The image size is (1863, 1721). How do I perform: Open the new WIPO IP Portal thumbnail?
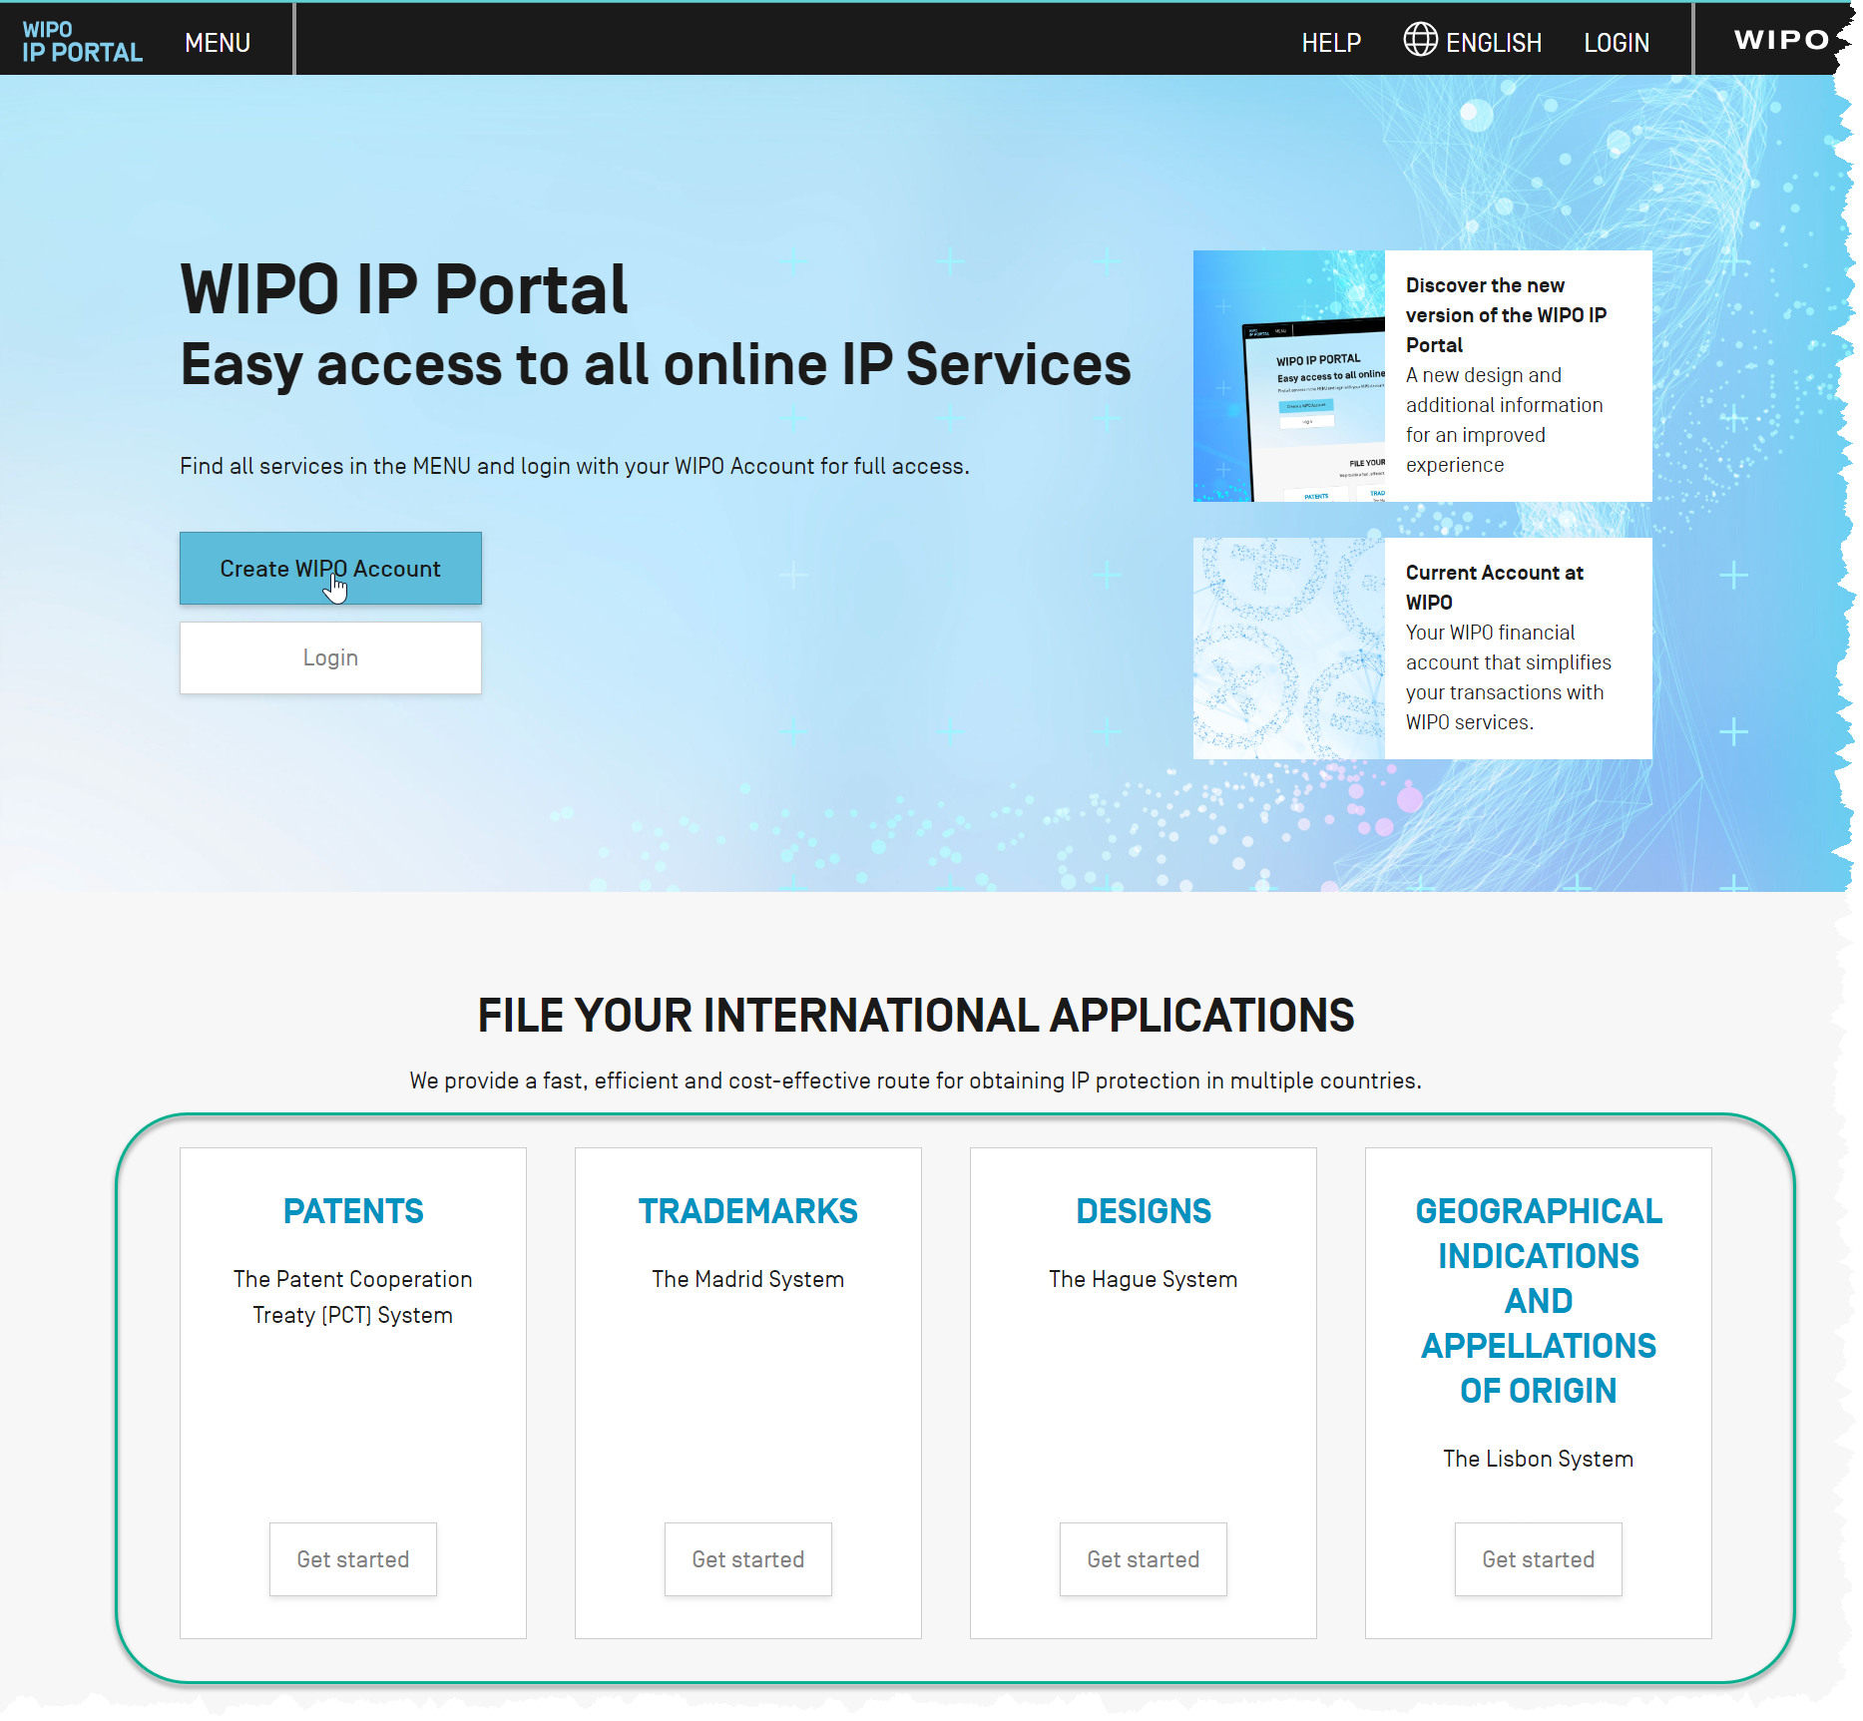(x=1289, y=376)
